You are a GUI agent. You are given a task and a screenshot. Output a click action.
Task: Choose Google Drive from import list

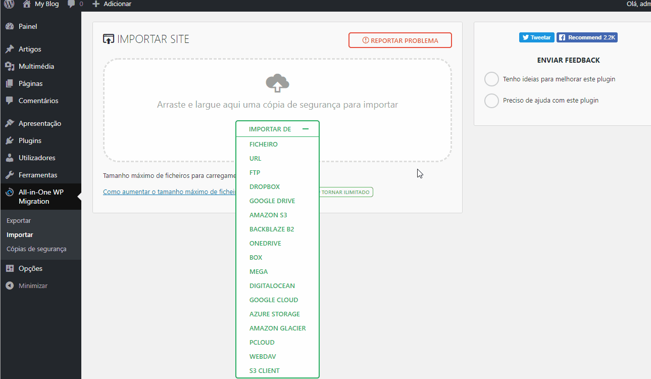(272, 201)
